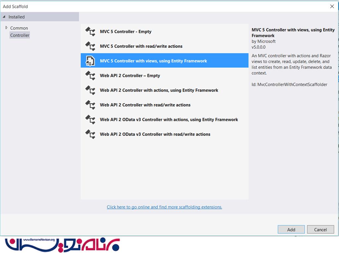The height and width of the screenshot is (253, 339).
Task: Click icon for OData v3 Controller using Entity Framework
Action: point(90,120)
